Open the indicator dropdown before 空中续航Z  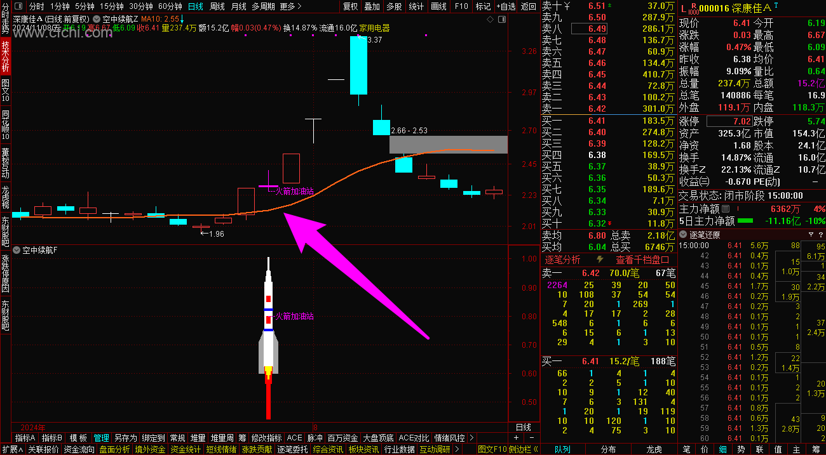click(x=96, y=19)
